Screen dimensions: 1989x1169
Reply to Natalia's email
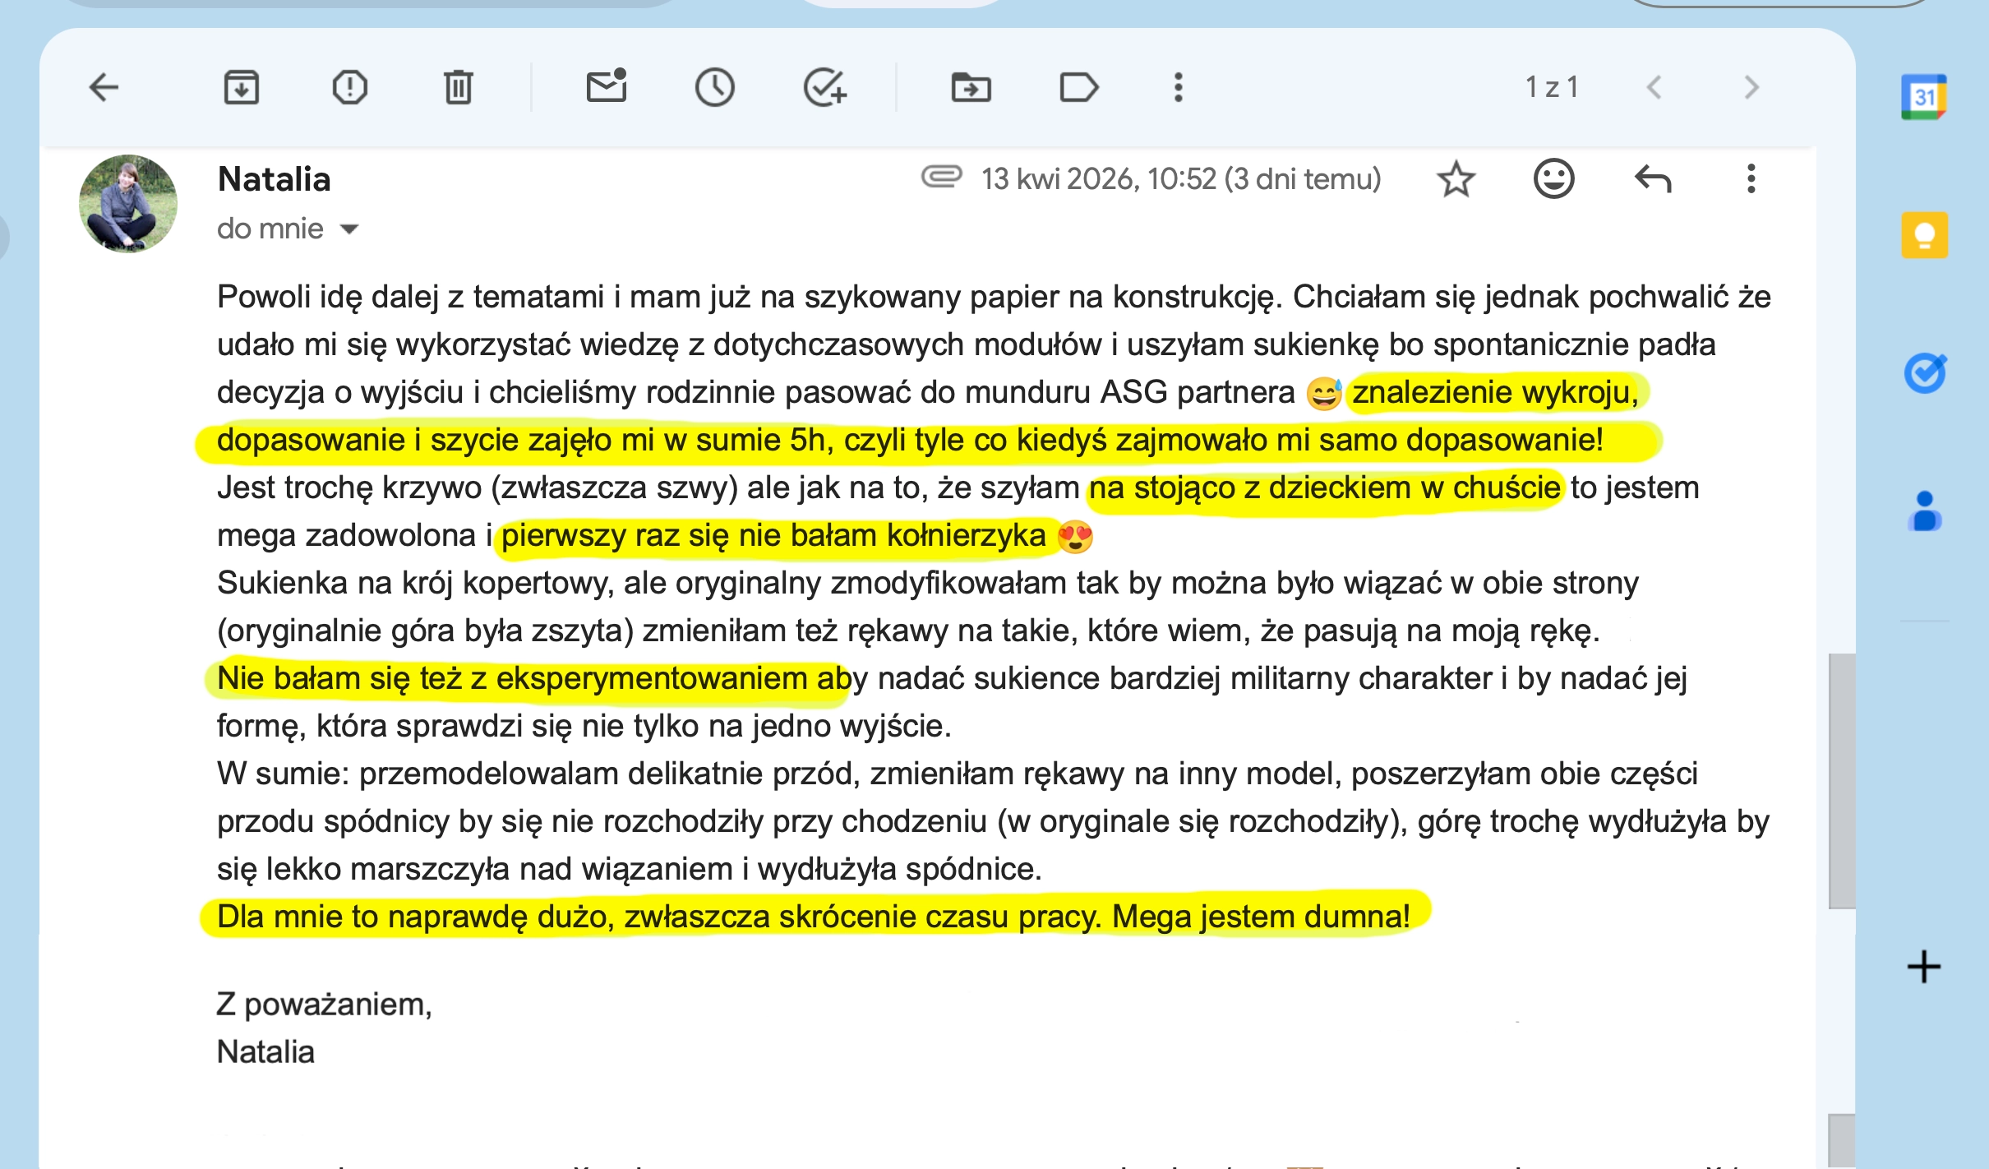point(1654,178)
